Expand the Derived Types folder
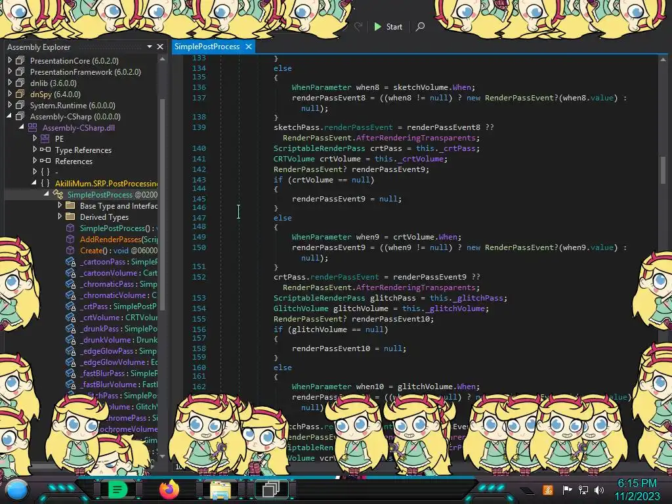This screenshot has width=672, height=504. (60, 217)
